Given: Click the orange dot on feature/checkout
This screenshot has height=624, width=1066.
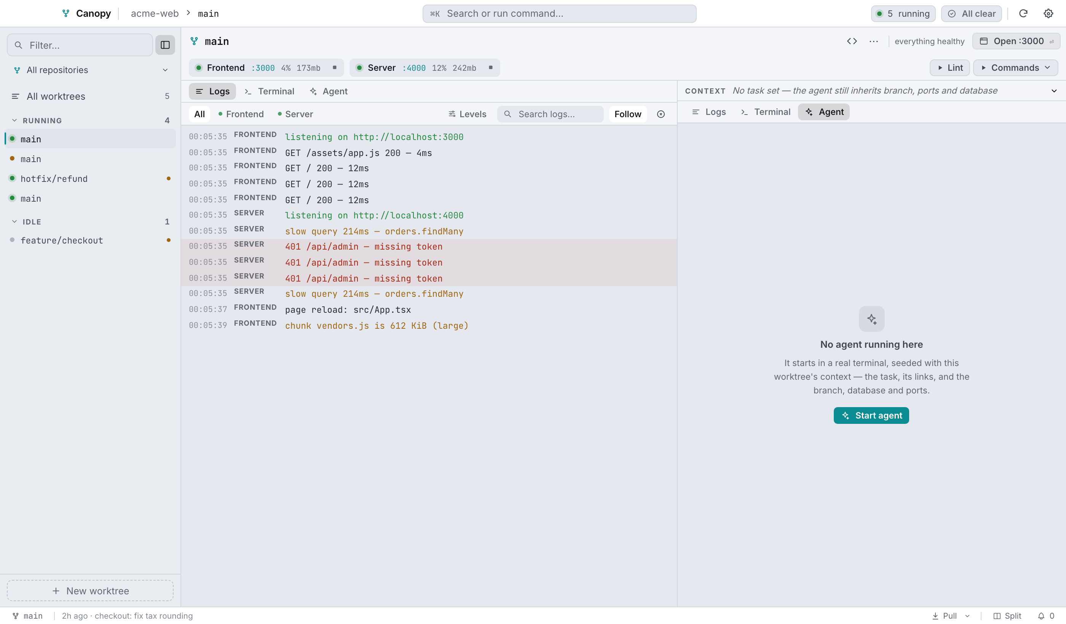Looking at the screenshot, I should click(168, 240).
